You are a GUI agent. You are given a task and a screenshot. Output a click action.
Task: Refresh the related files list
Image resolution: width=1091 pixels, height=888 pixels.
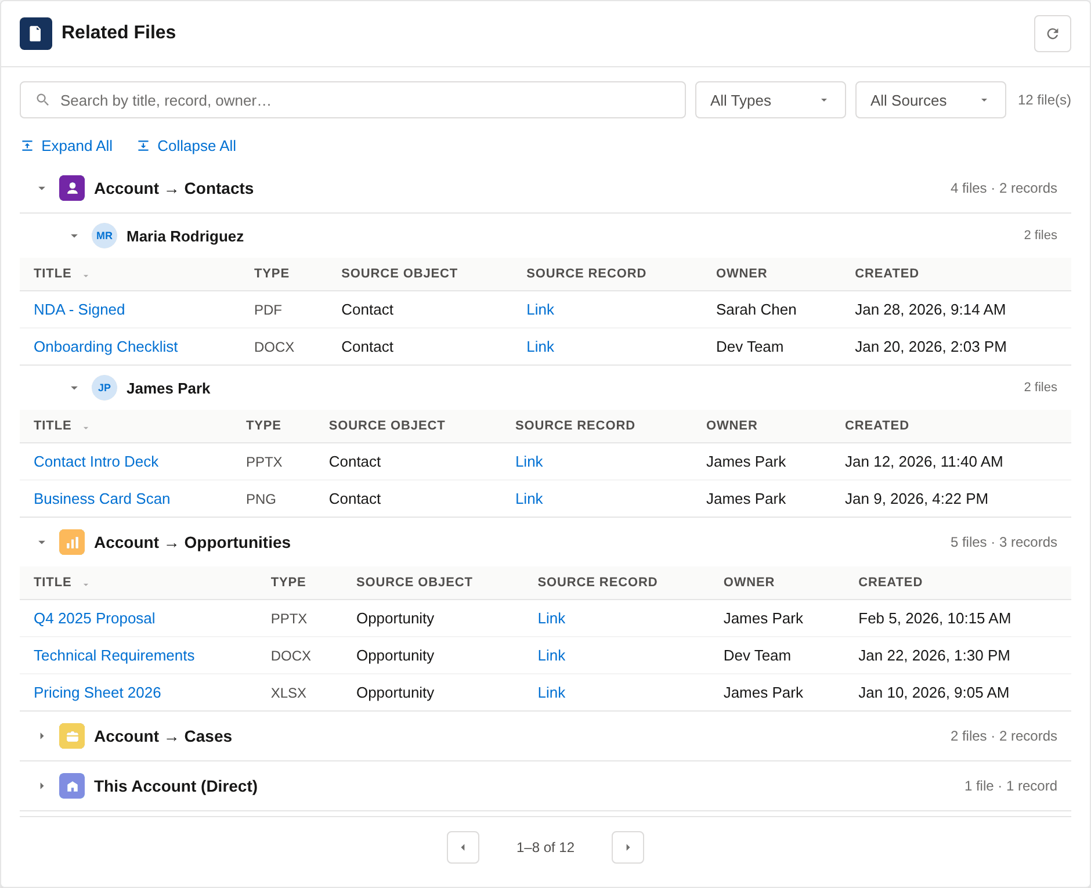tap(1052, 34)
